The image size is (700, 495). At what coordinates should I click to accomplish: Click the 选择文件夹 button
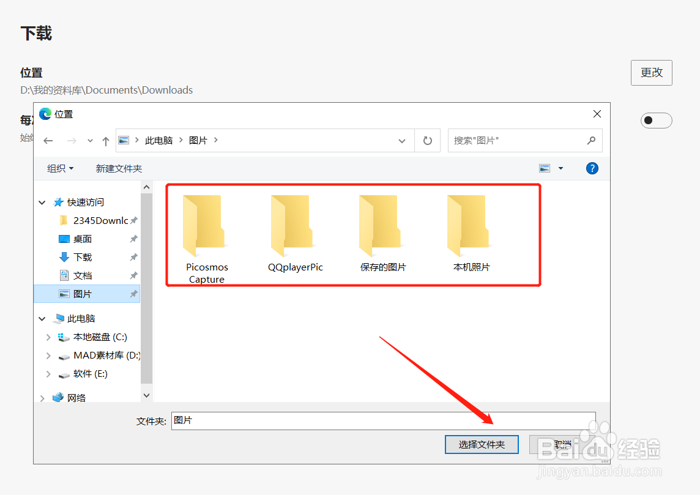(x=482, y=444)
